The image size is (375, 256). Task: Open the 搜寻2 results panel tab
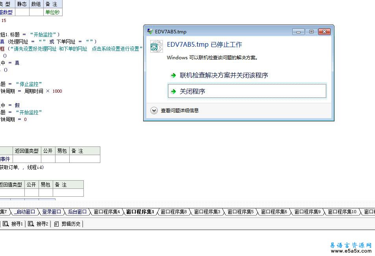38,224
